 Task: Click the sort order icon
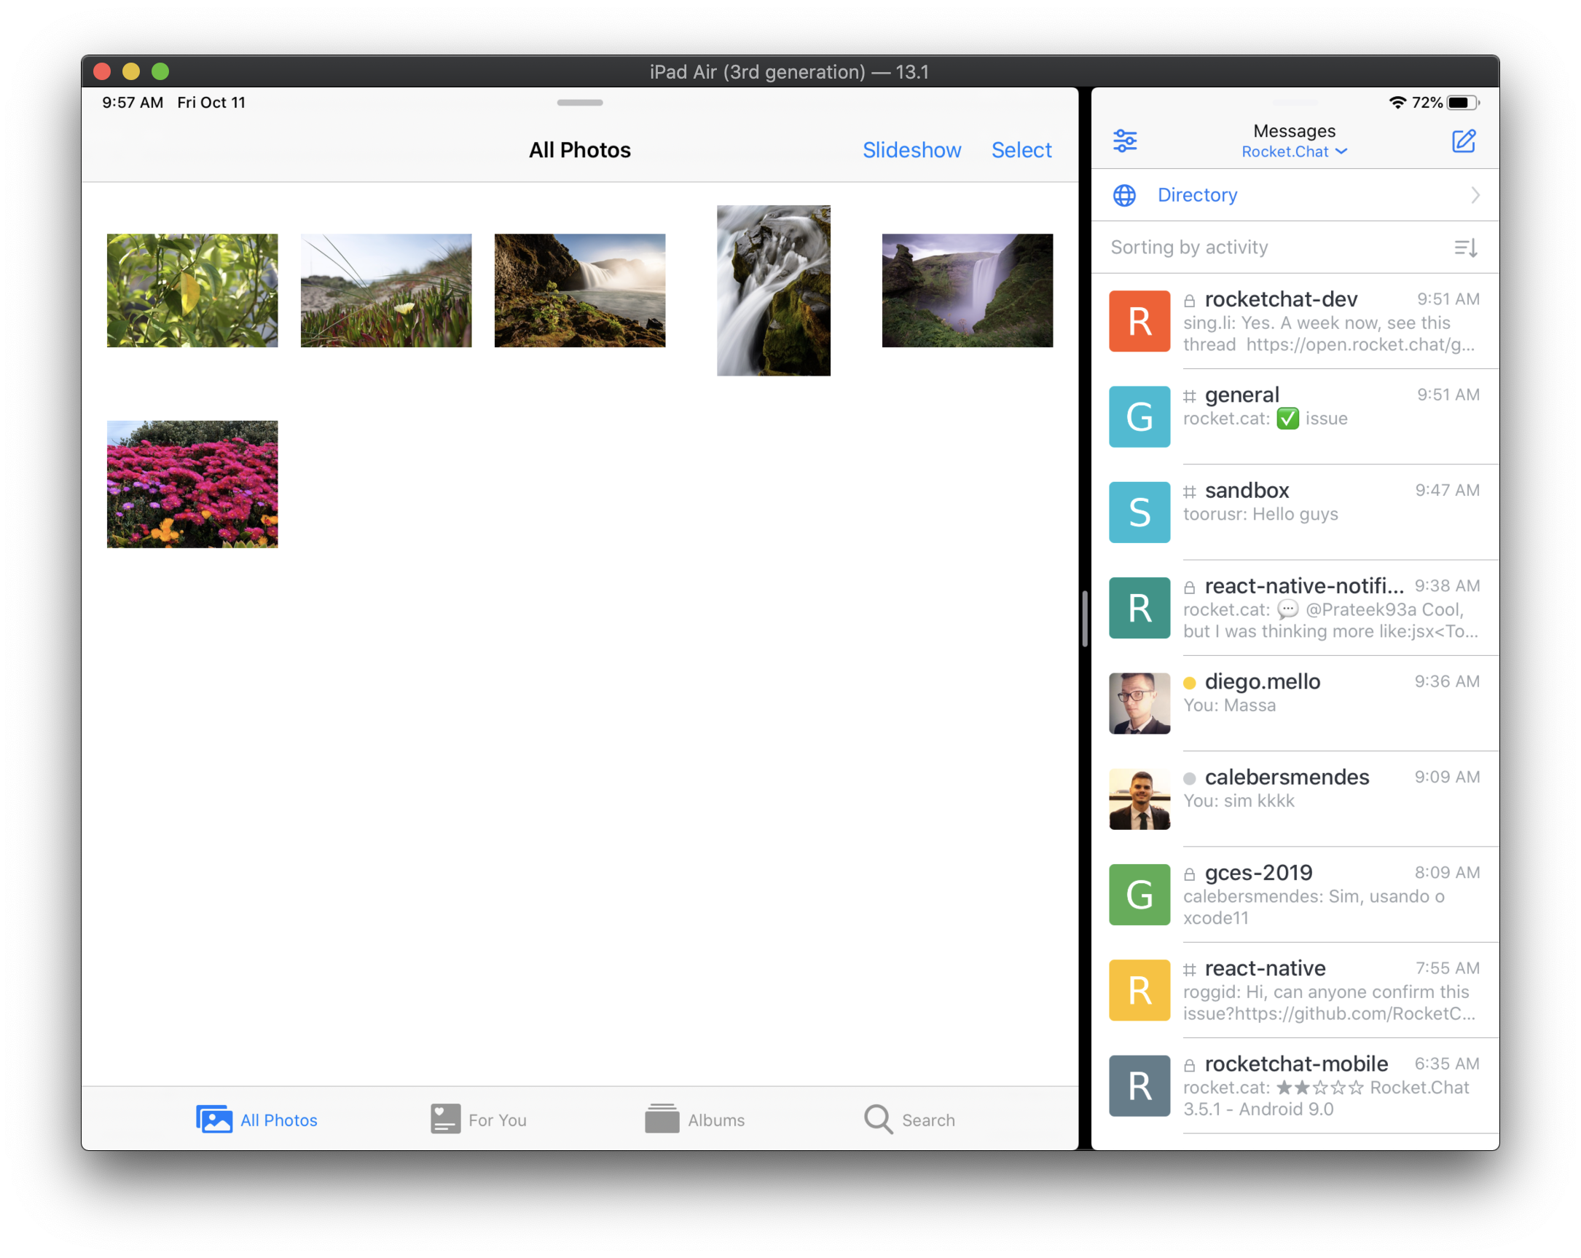(x=1465, y=248)
